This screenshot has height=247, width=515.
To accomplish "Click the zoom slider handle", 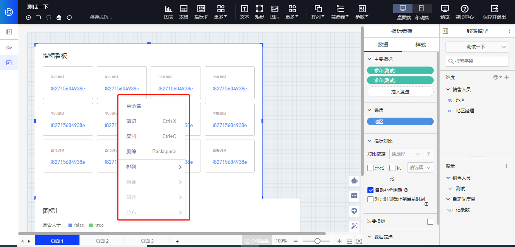I will point(317,241).
